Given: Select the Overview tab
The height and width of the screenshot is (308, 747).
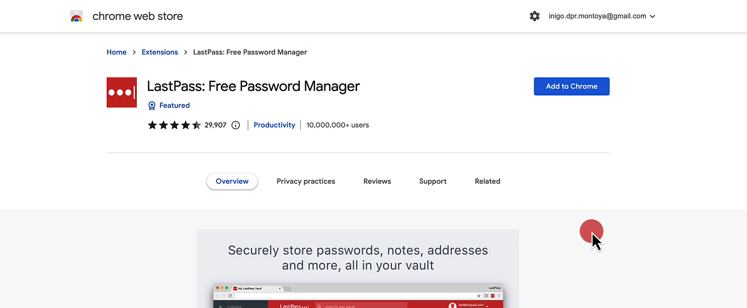Looking at the screenshot, I should 232,181.
